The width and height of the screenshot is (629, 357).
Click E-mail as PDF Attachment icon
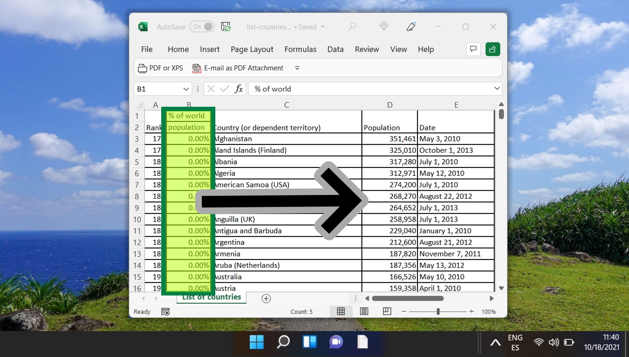pos(197,68)
